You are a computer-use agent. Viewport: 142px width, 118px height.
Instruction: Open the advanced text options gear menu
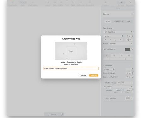[x=129, y=40]
